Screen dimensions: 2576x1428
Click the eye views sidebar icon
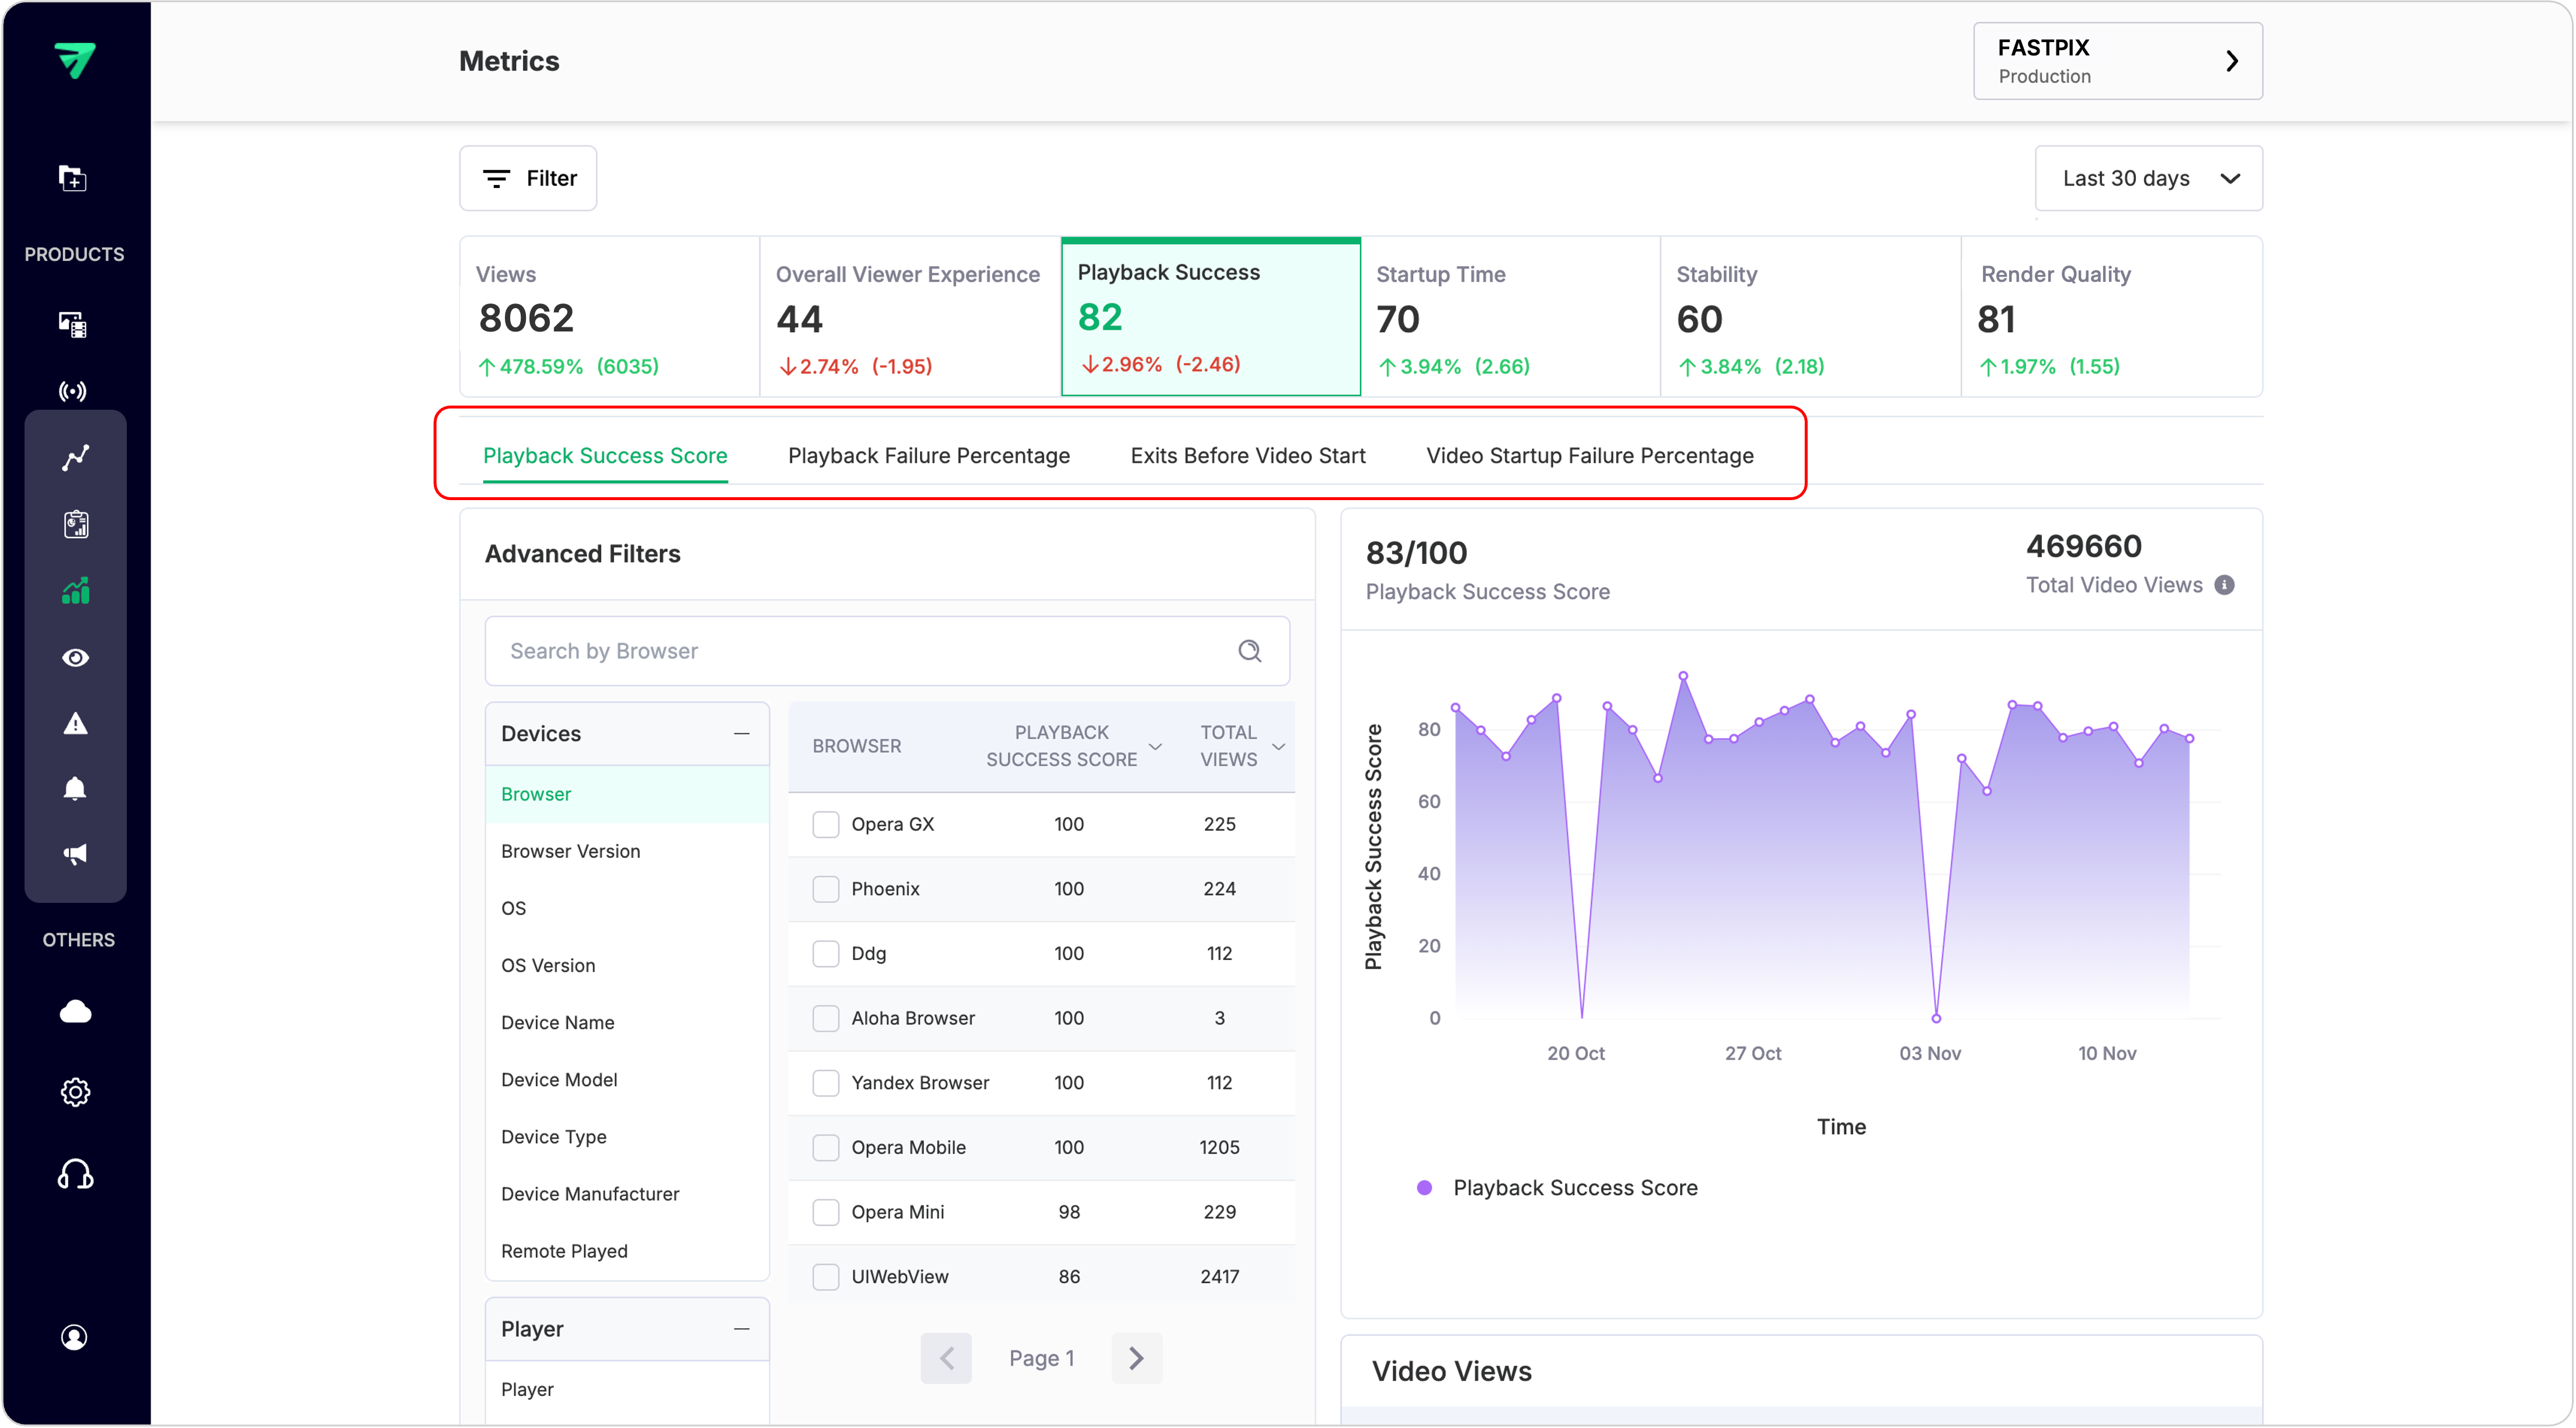click(75, 657)
